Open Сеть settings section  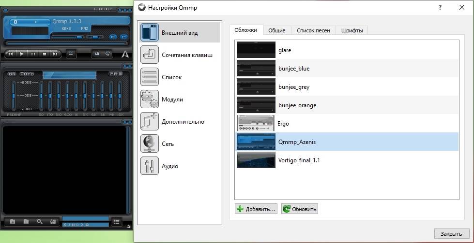click(x=180, y=144)
